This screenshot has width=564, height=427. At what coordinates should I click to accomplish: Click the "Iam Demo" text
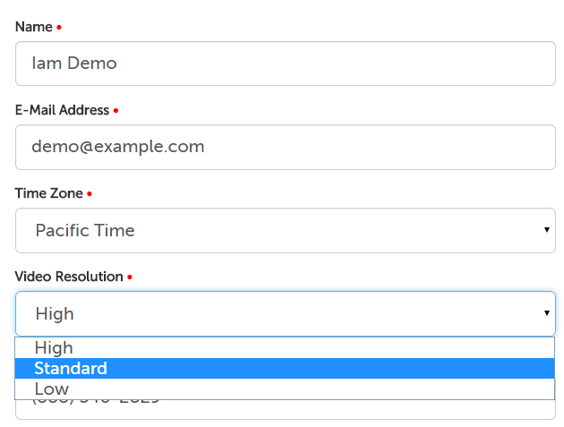pyautogui.click(x=74, y=64)
